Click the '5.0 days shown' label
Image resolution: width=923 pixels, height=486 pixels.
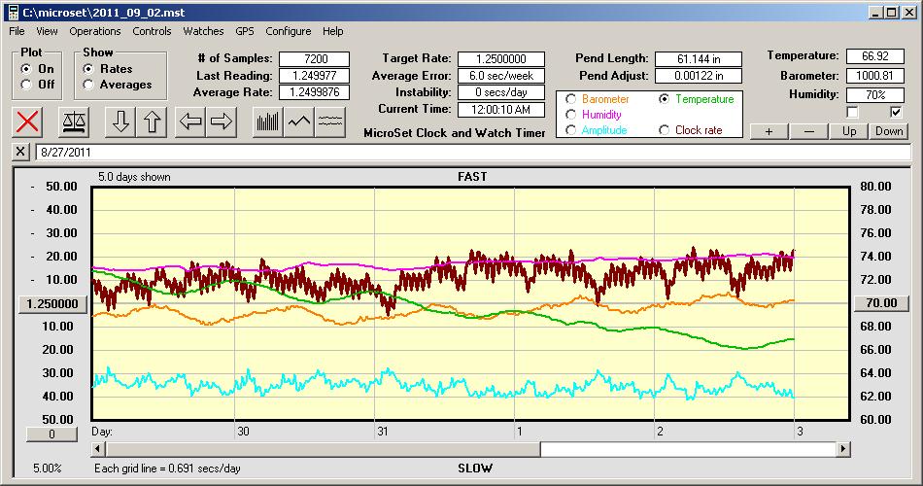(134, 177)
